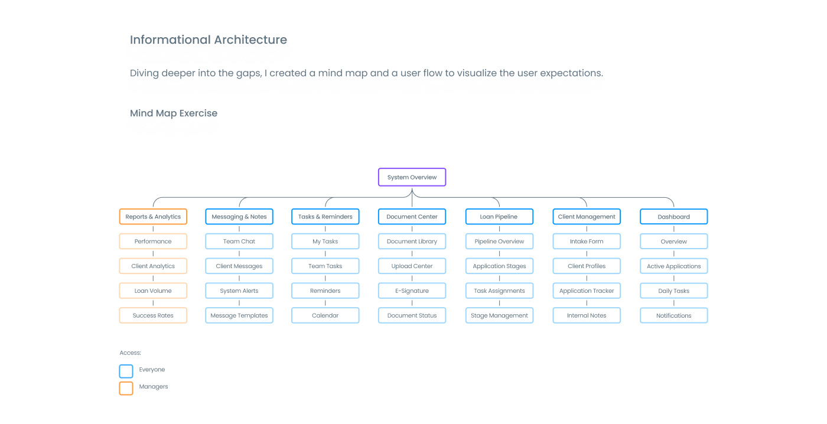Select the Performance box
The image size is (827, 424).
(x=153, y=242)
